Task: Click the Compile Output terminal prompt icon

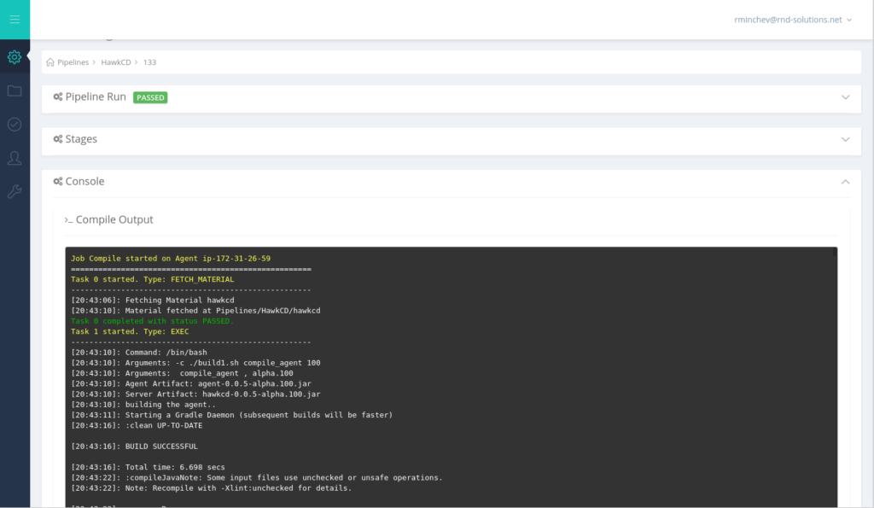Action: (x=68, y=220)
